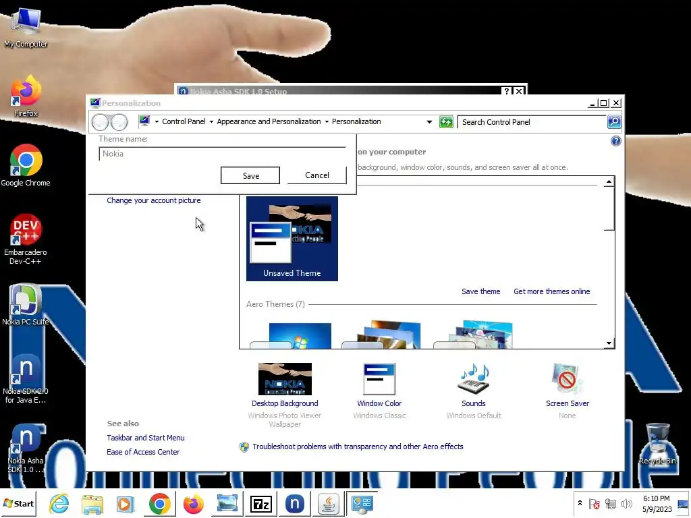Open network tray icon

(x=611, y=503)
